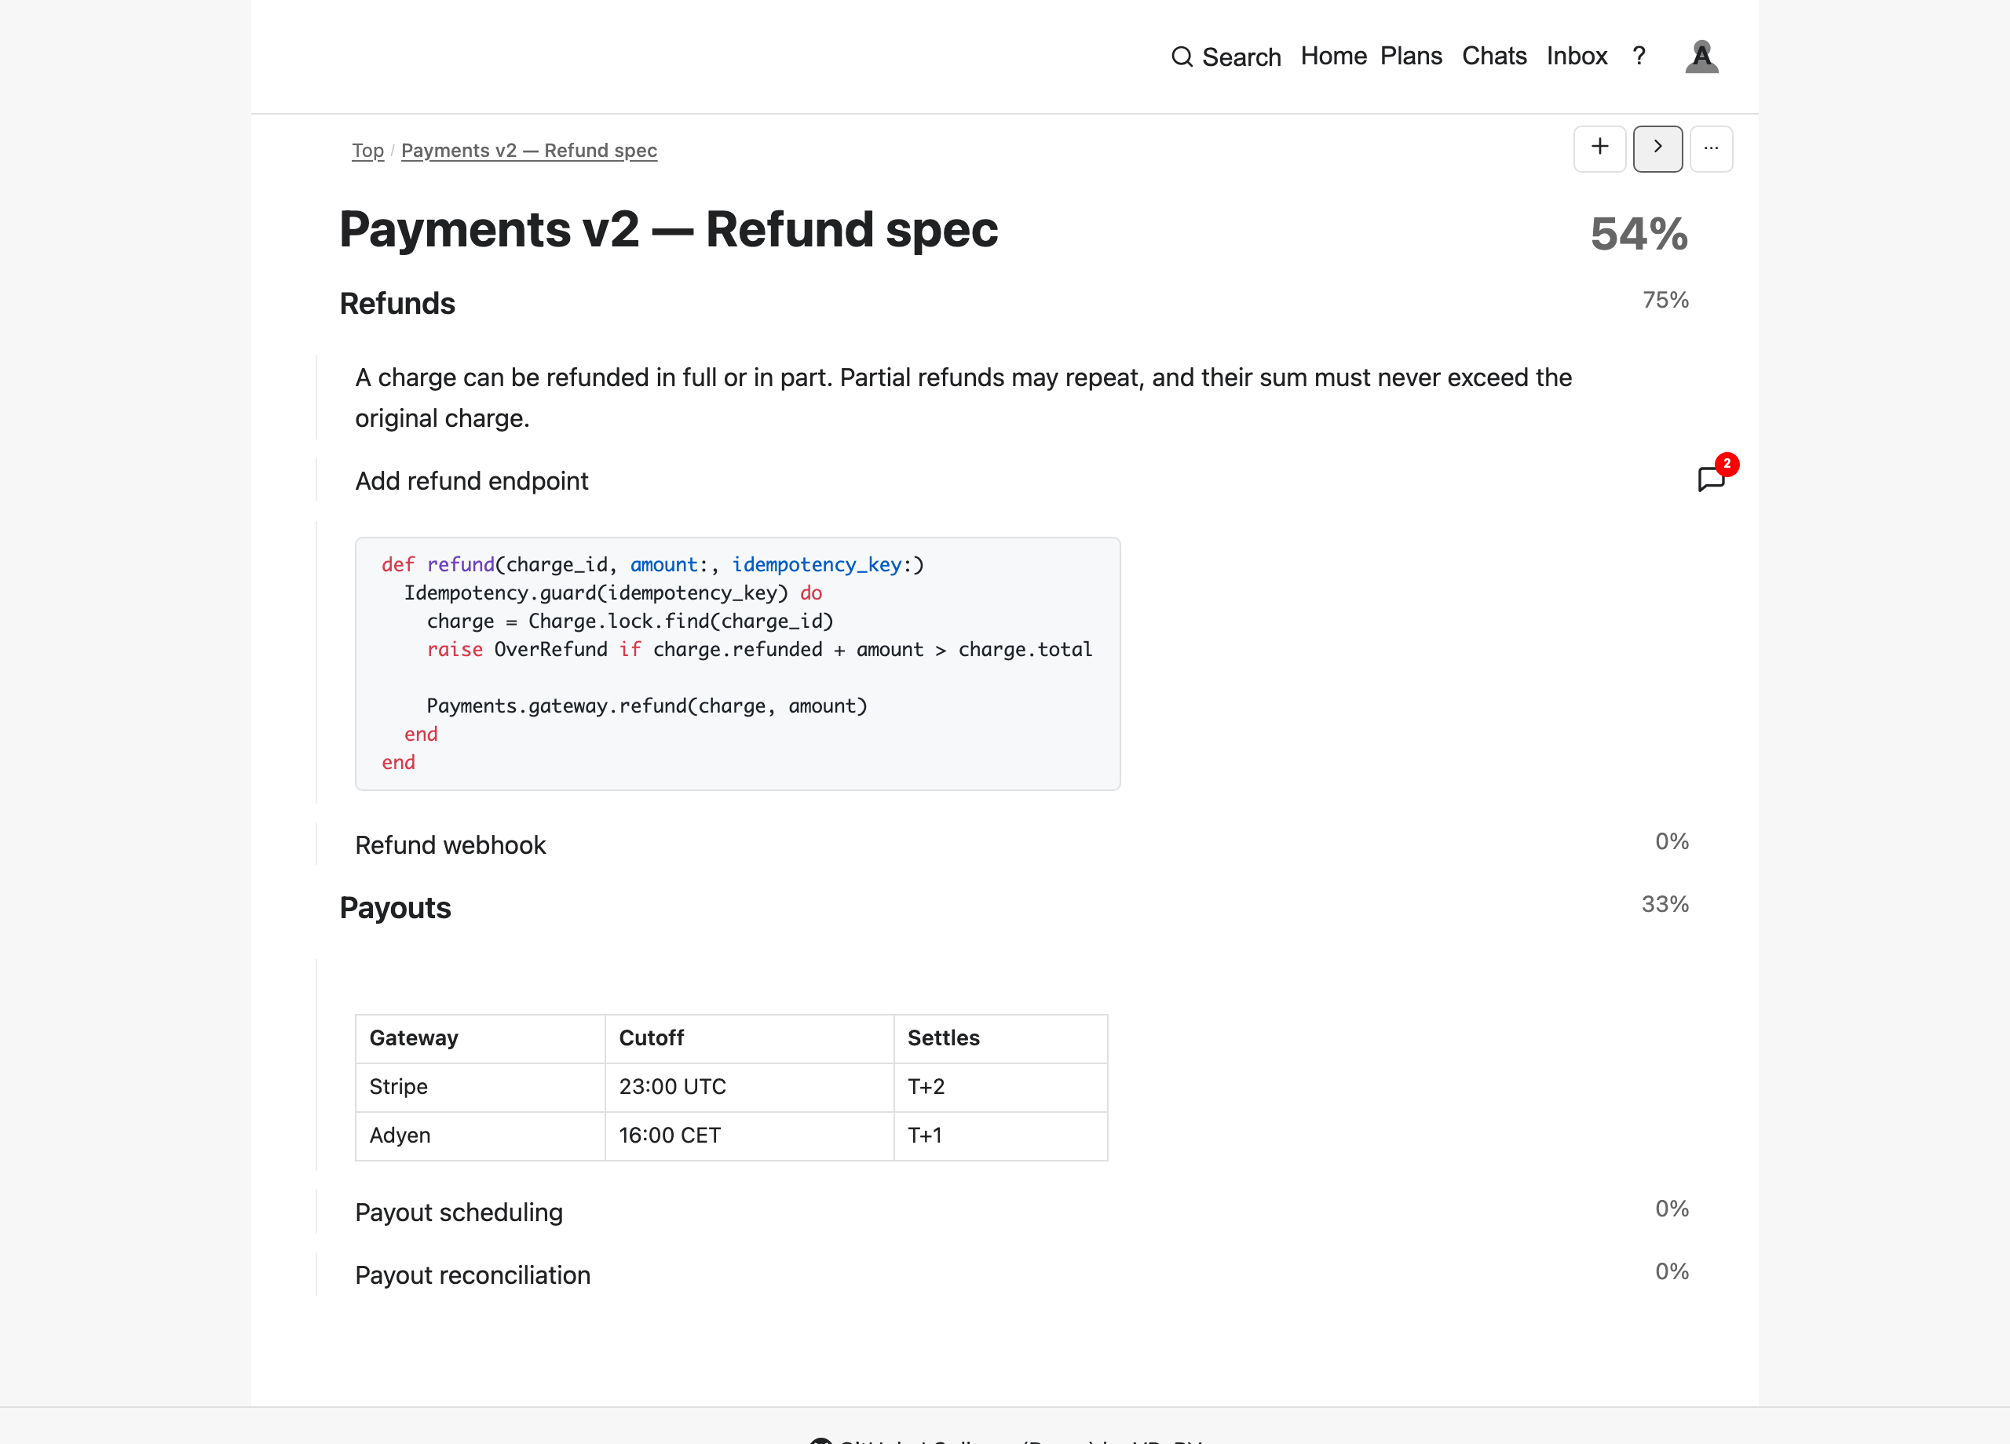Click the Cutoff column header
The image size is (2010, 1444).
[749, 1038]
